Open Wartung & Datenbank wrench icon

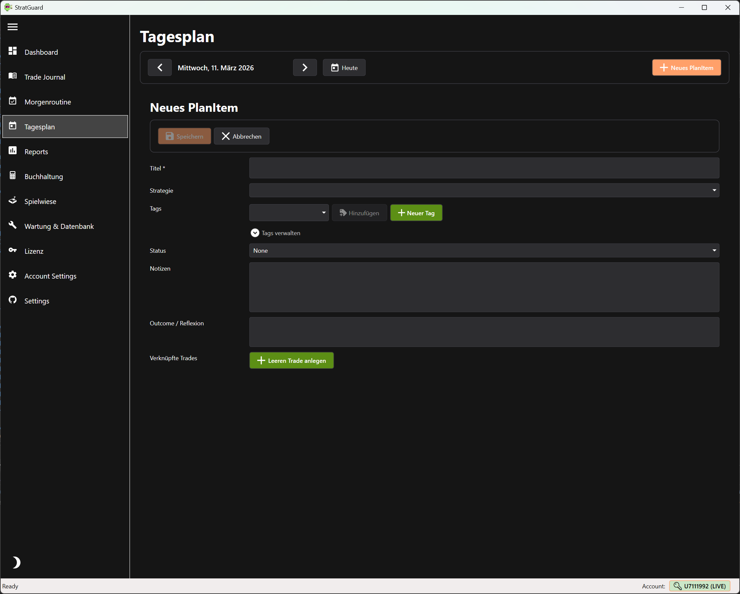[13, 225]
